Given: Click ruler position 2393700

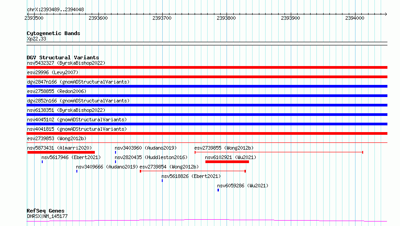Looking at the screenshot, I should pyautogui.click(x=162, y=18).
